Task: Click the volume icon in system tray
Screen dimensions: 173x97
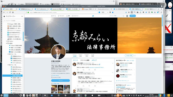Action: [141, 95]
